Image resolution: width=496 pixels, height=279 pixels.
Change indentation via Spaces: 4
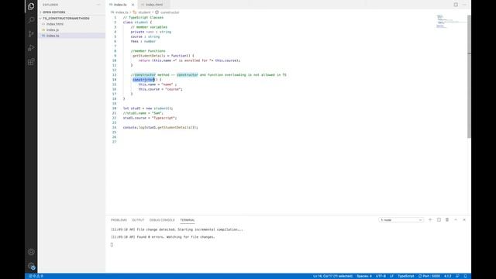point(364,276)
